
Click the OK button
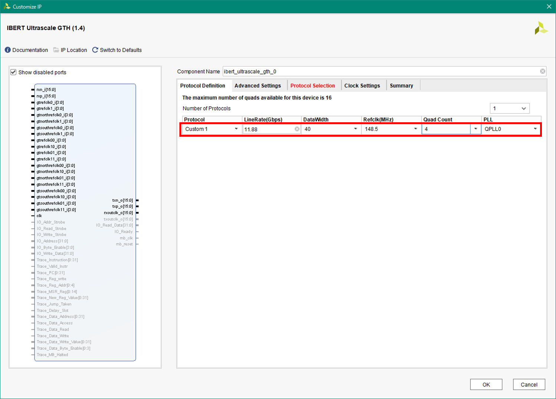[x=486, y=385]
